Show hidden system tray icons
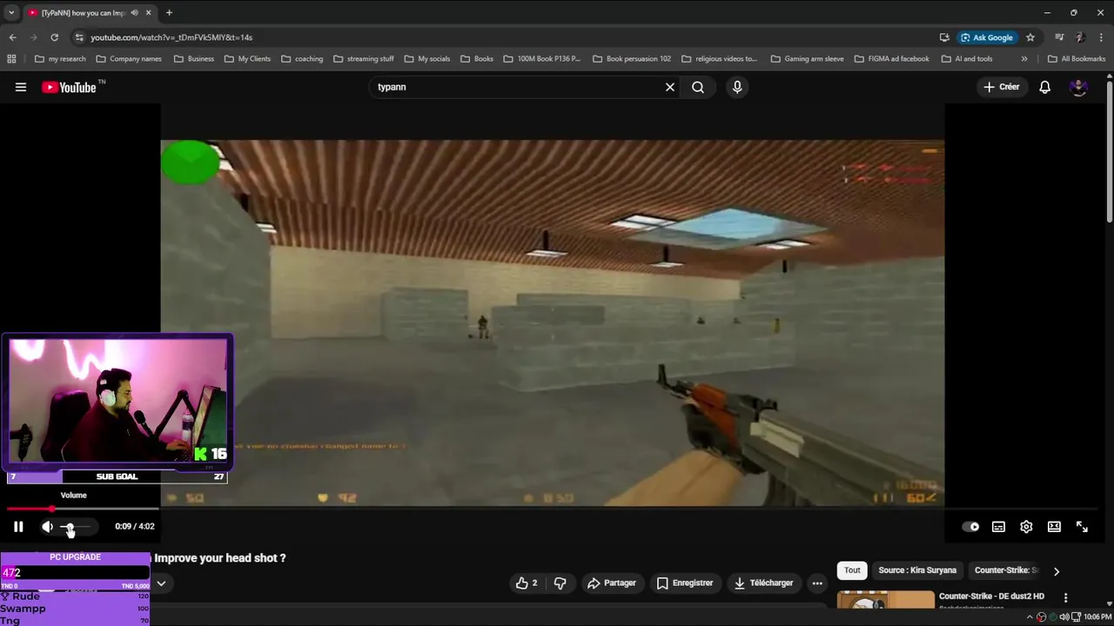 (1030, 616)
